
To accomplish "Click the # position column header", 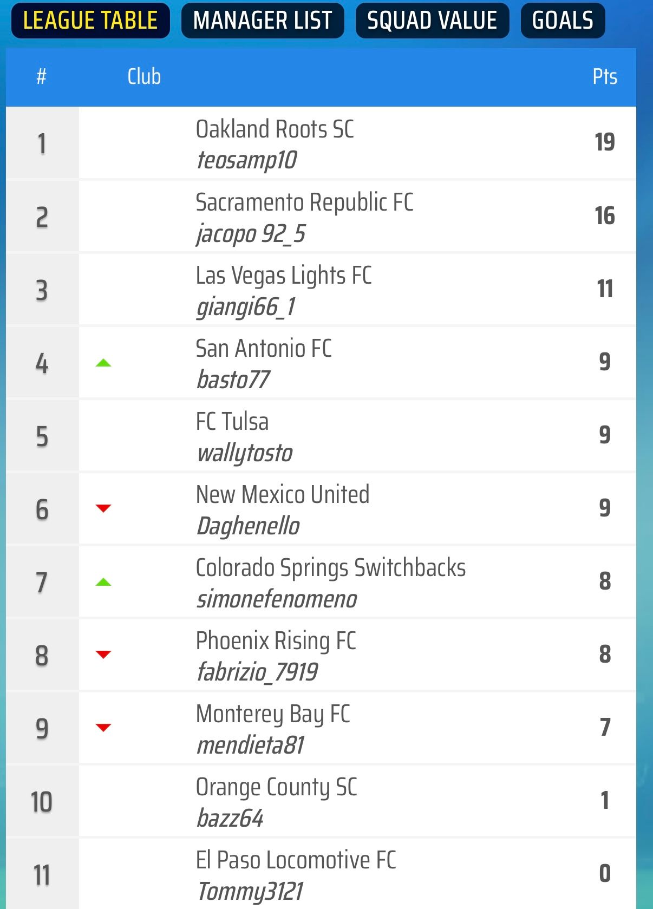I will (41, 76).
